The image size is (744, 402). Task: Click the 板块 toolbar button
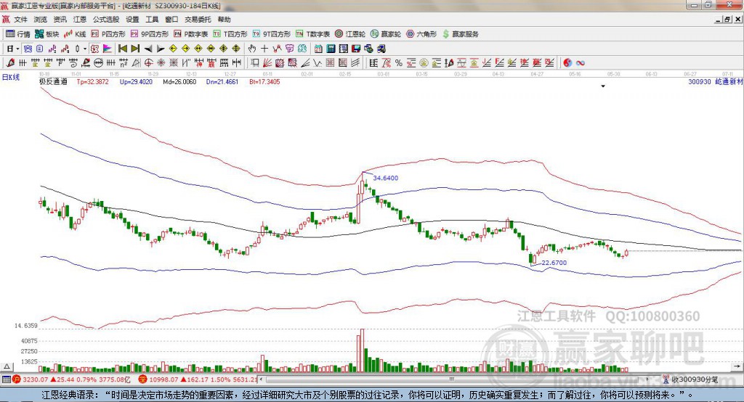(x=47, y=34)
